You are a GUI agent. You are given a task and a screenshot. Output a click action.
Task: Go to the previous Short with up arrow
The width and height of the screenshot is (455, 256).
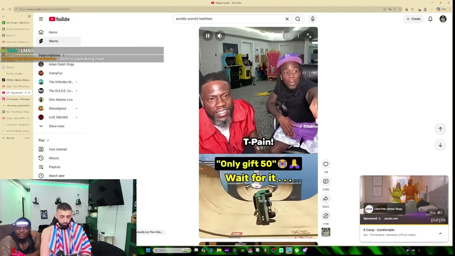440,129
